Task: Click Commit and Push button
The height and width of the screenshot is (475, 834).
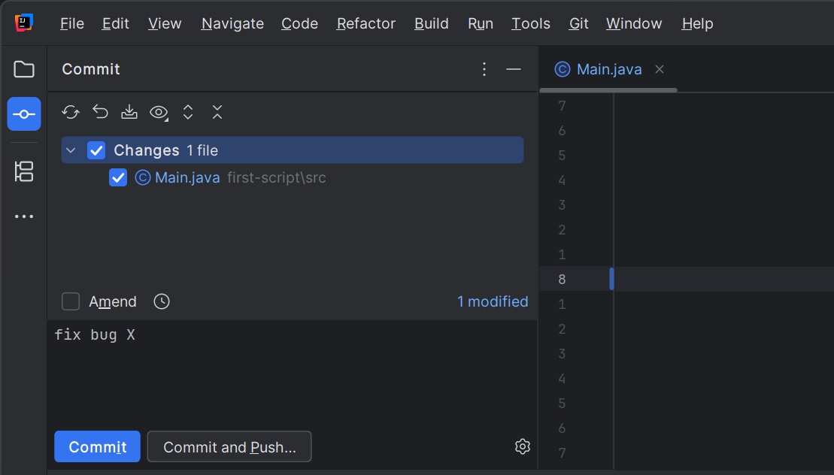Action: pyautogui.click(x=229, y=446)
